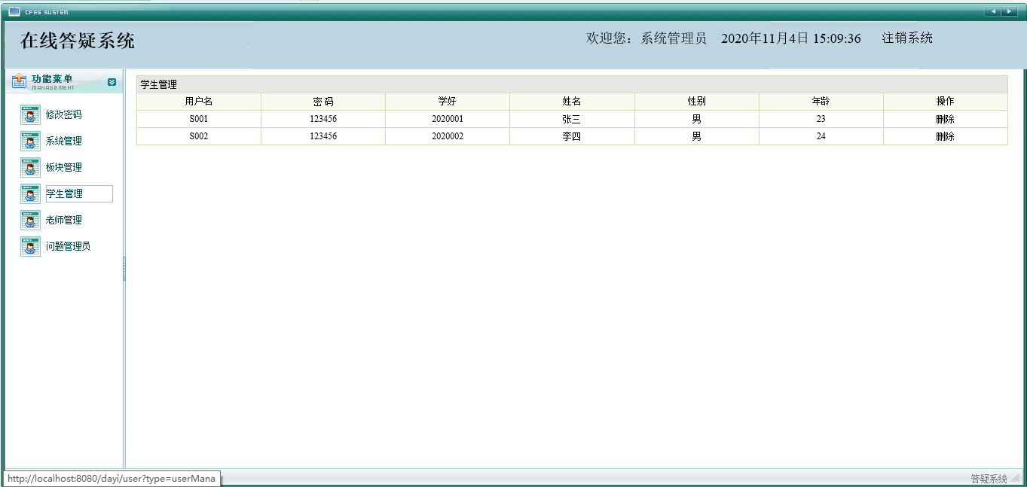Select username cell S001
The height and width of the screenshot is (487, 1027).
[x=199, y=119]
